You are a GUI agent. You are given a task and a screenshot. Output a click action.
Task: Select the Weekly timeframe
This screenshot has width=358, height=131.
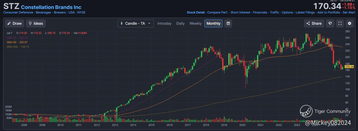[196, 24]
